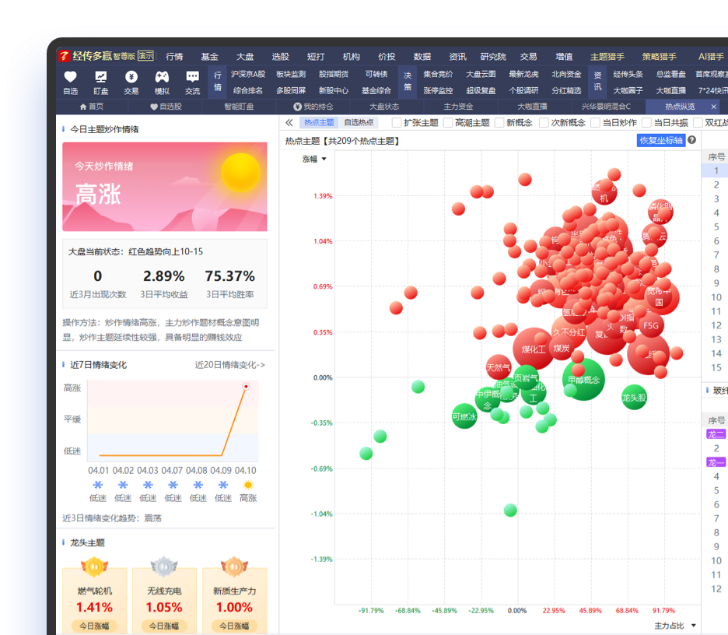Click the help question mark icon
This screenshot has height=635, width=728.
(x=691, y=140)
